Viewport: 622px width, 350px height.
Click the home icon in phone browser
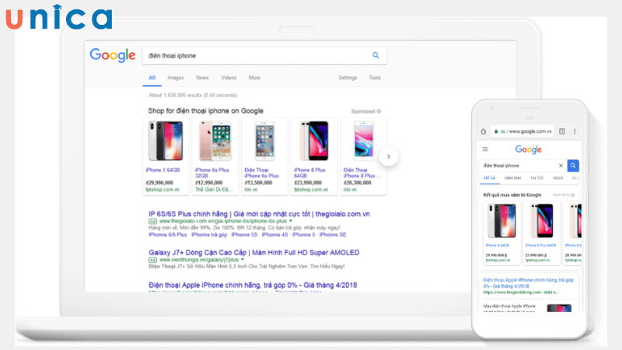coord(483,131)
